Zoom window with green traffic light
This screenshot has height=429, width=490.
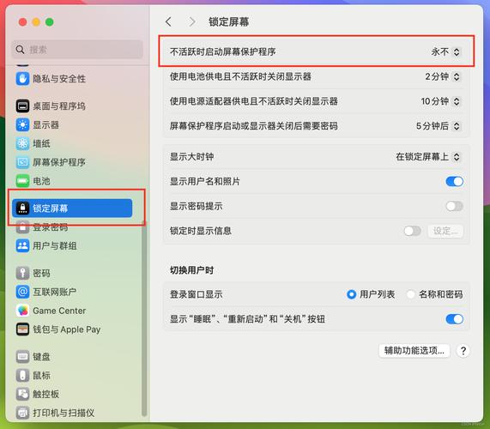click(x=50, y=22)
